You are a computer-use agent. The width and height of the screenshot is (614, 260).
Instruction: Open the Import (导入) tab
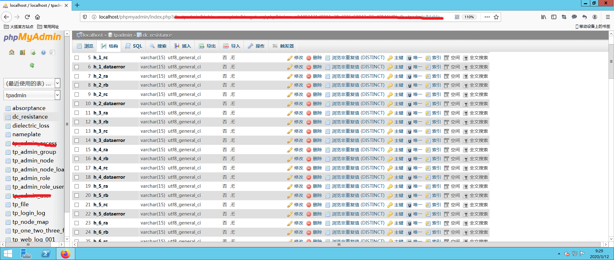pyautogui.click(x=231, y=46)
